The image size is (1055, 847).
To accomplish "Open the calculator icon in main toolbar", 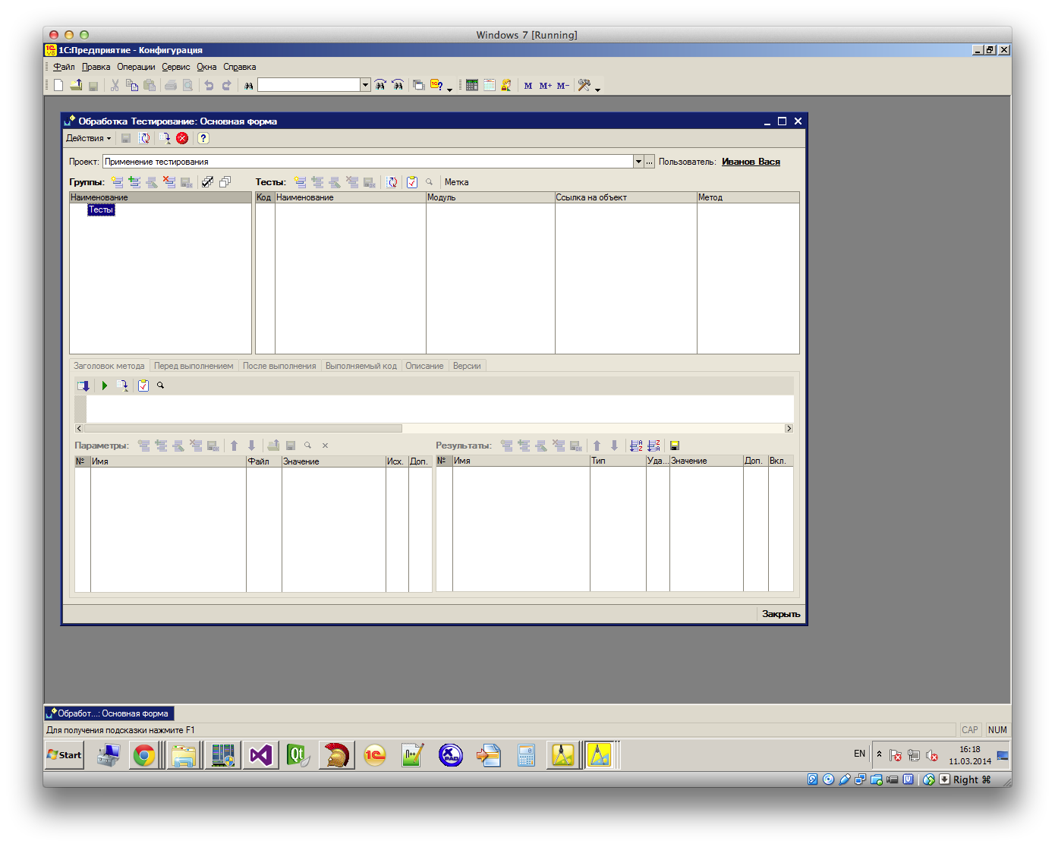I will (x=472, y=85).
